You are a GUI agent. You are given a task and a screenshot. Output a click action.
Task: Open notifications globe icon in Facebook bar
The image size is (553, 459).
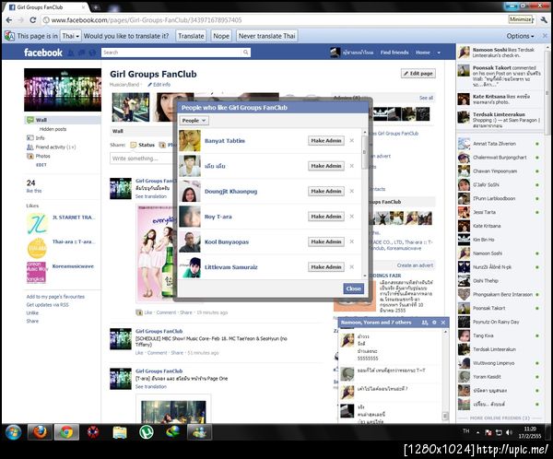pos(92,53)
